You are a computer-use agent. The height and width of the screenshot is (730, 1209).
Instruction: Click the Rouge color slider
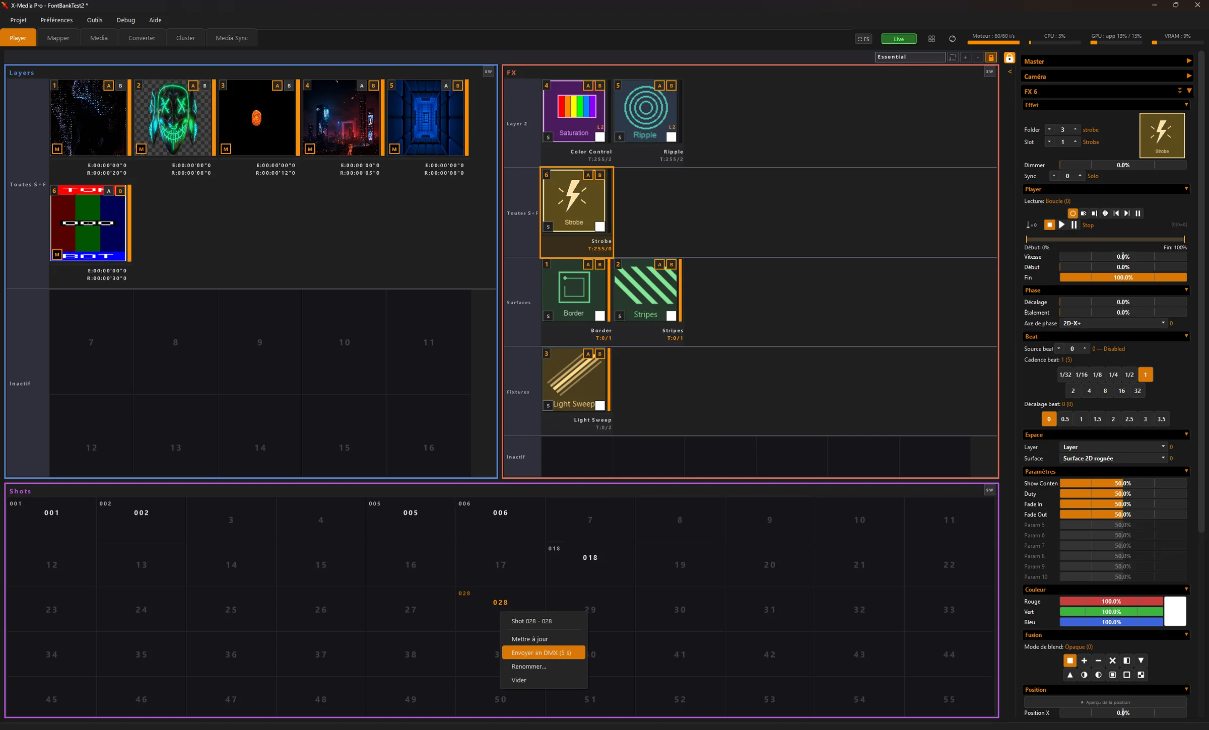[x=1111, y=601]
